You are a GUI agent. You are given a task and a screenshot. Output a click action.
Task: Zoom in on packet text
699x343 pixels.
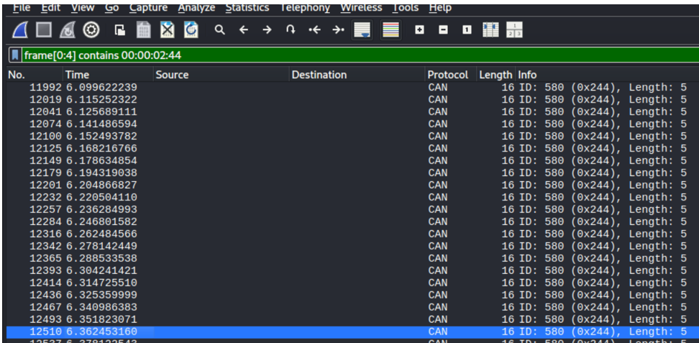(x=421, y=31)
